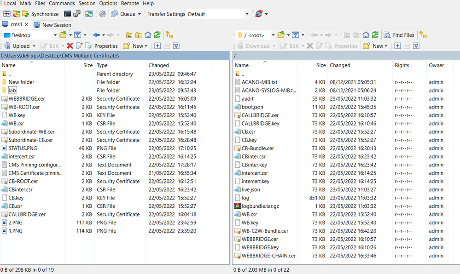Viewport: 460px width, 274px height.
Task: Click remote select all icon
Action: (x=416, y=46)
